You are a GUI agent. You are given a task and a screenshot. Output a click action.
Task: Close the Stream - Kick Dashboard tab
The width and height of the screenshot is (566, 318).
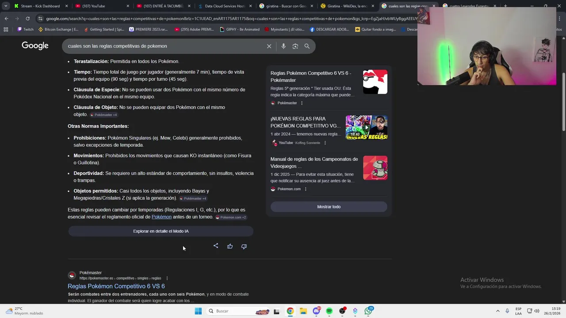(x=67, y=6)
